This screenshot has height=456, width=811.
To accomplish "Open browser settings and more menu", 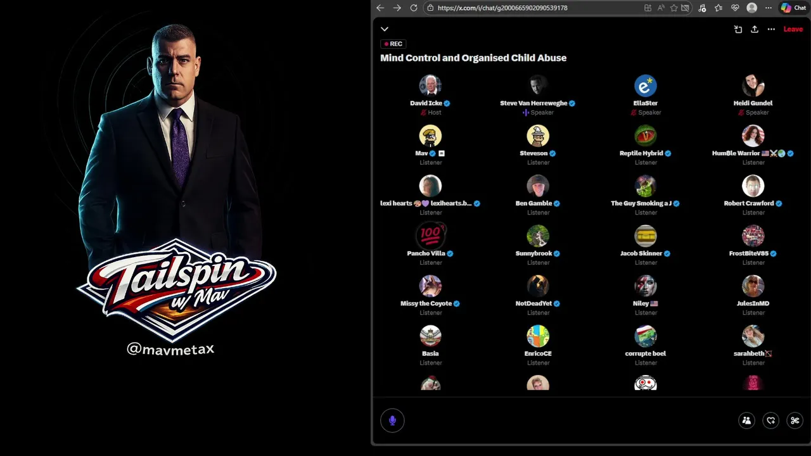I will click(x=769, y=8).
